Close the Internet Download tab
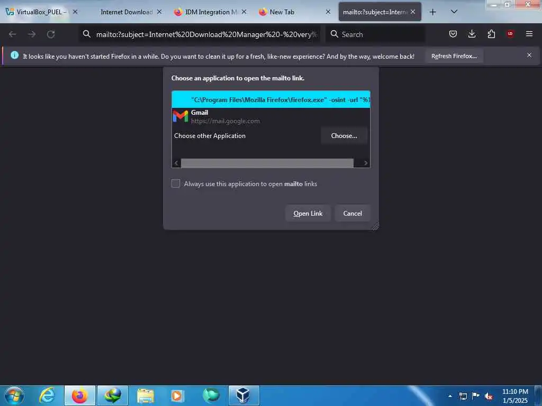This screenshot has width=542, height=406. tap(159, 12)
